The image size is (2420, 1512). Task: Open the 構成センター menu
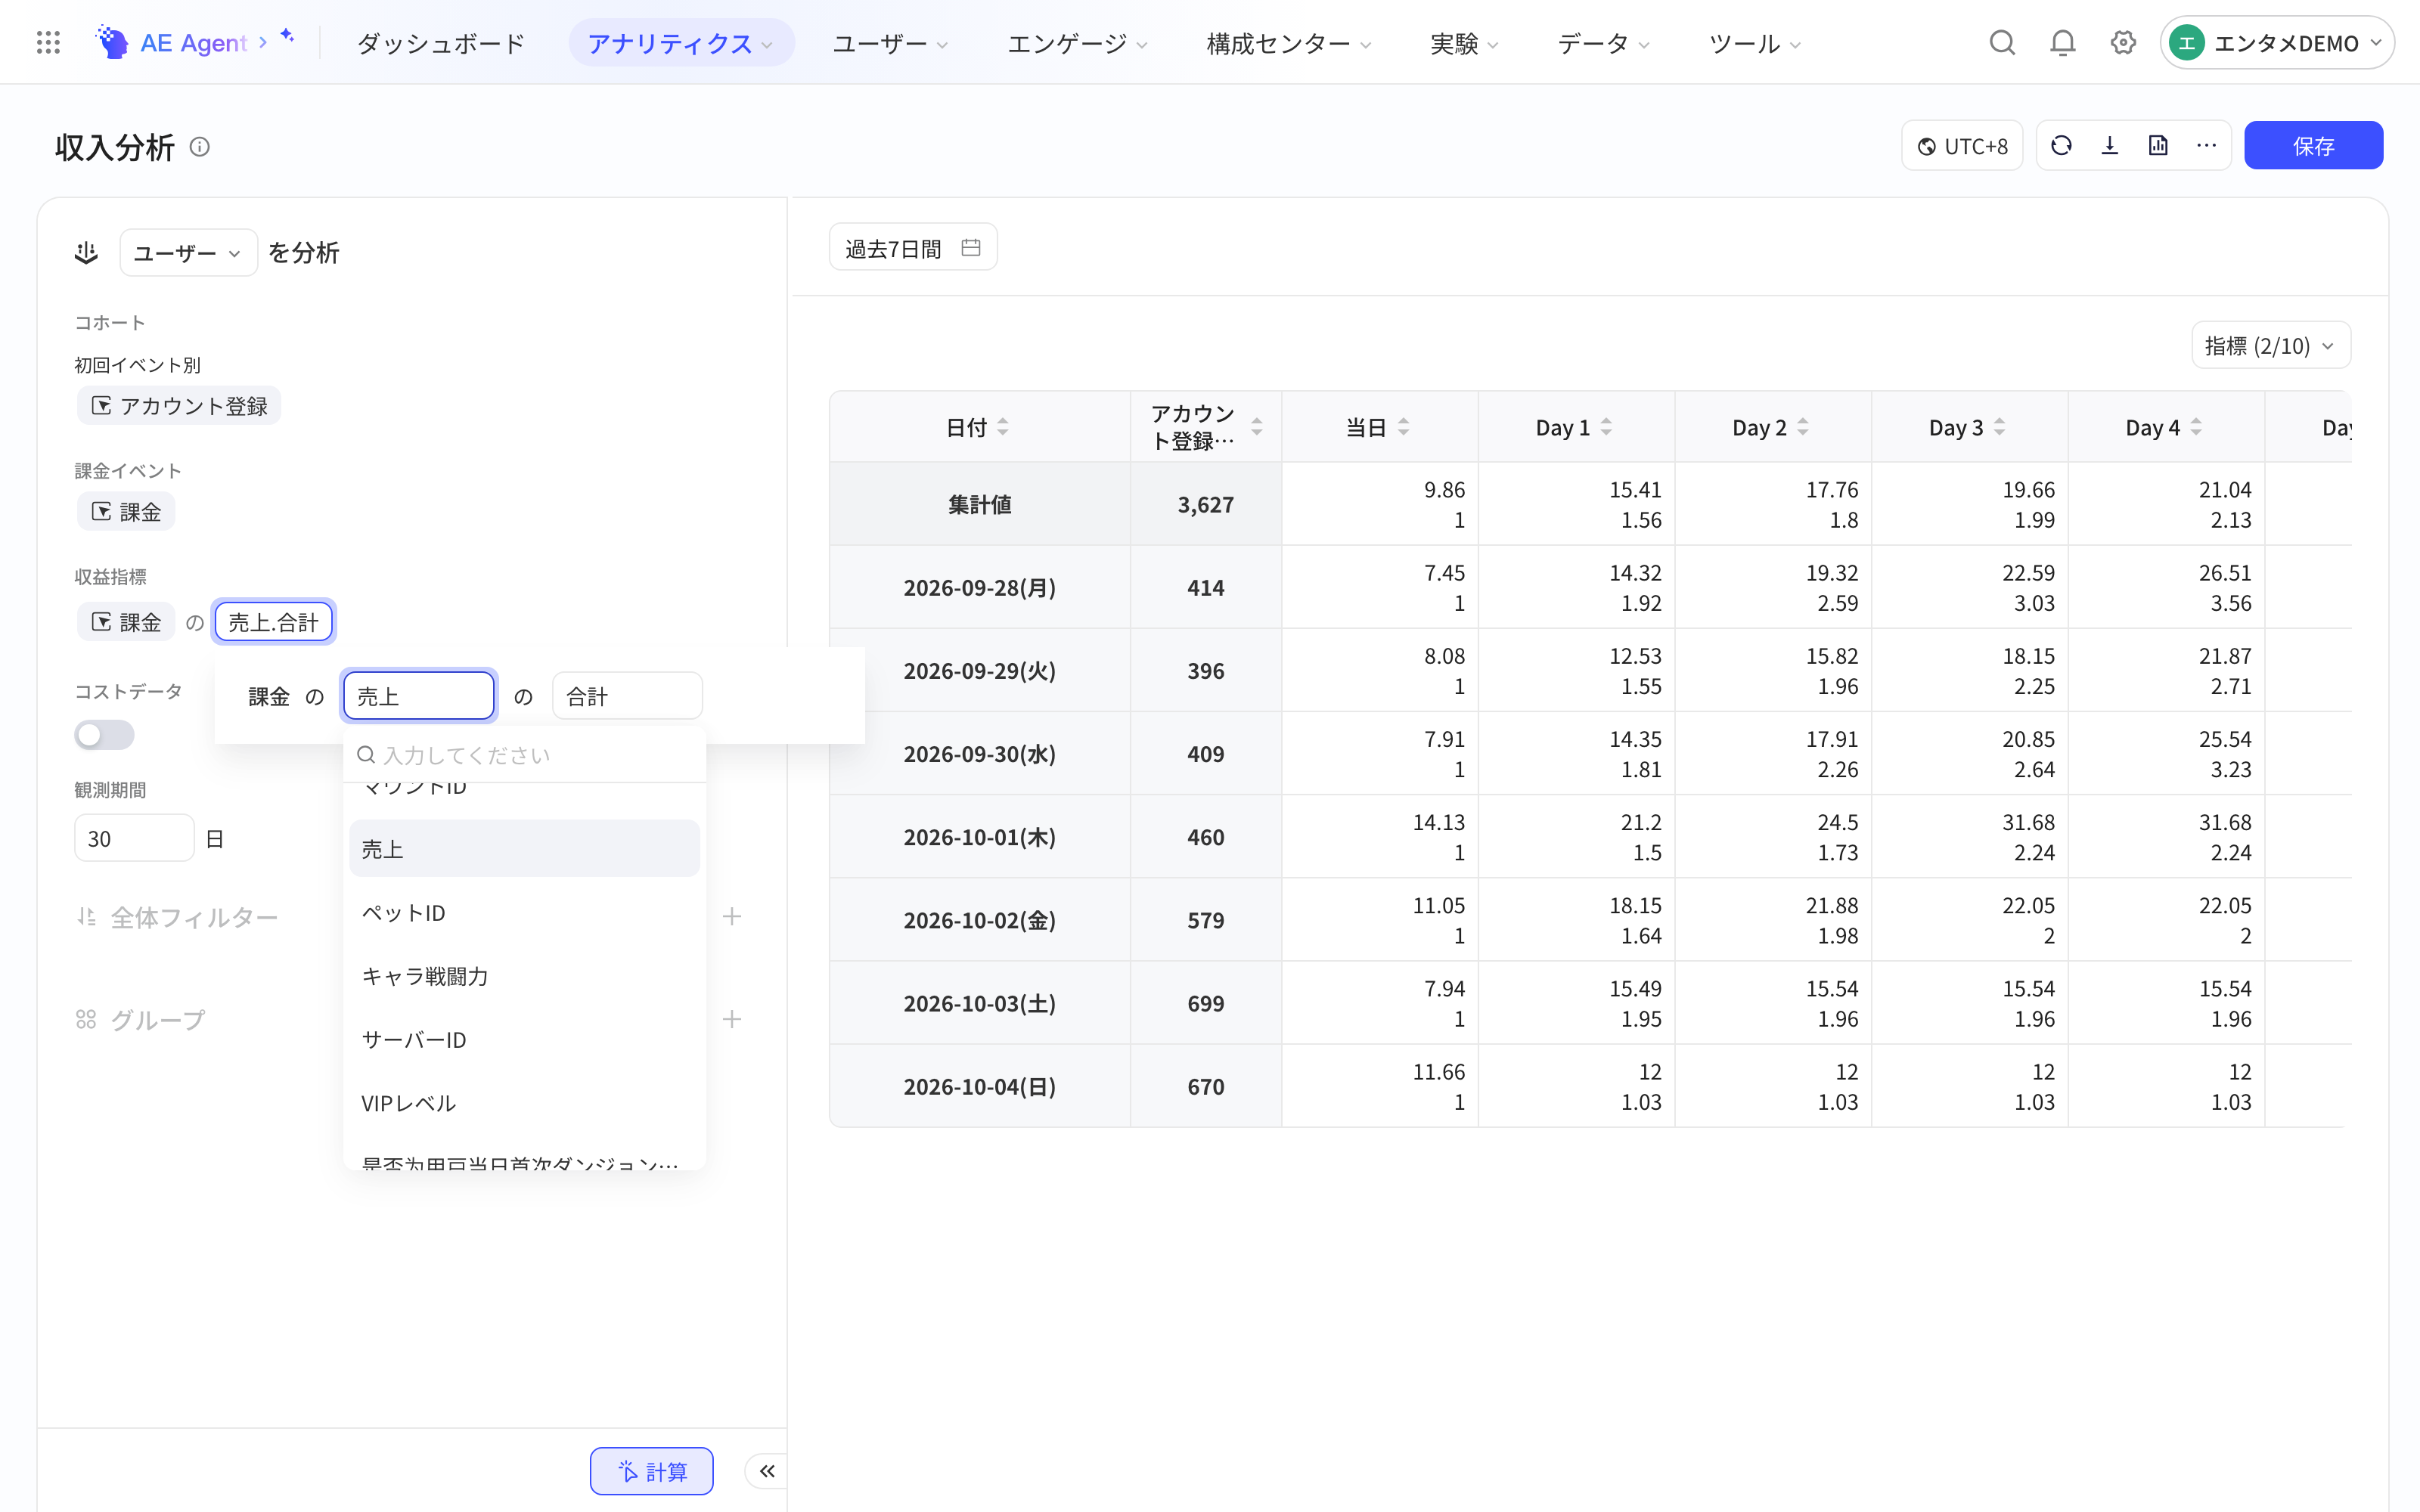click(1288, 43)
